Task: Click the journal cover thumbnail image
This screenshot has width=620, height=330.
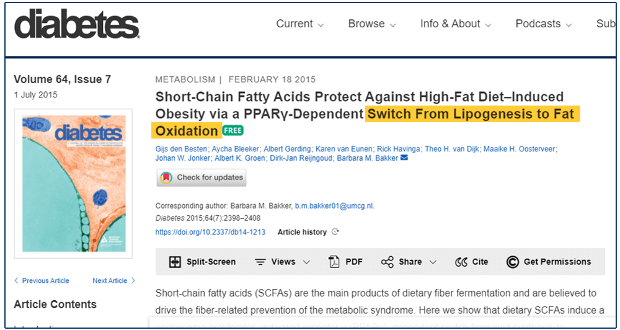Action: (74, 184)
